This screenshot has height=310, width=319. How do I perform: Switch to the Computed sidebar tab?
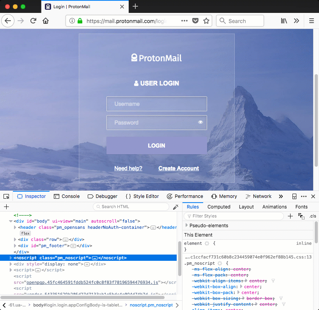[219, 207]
